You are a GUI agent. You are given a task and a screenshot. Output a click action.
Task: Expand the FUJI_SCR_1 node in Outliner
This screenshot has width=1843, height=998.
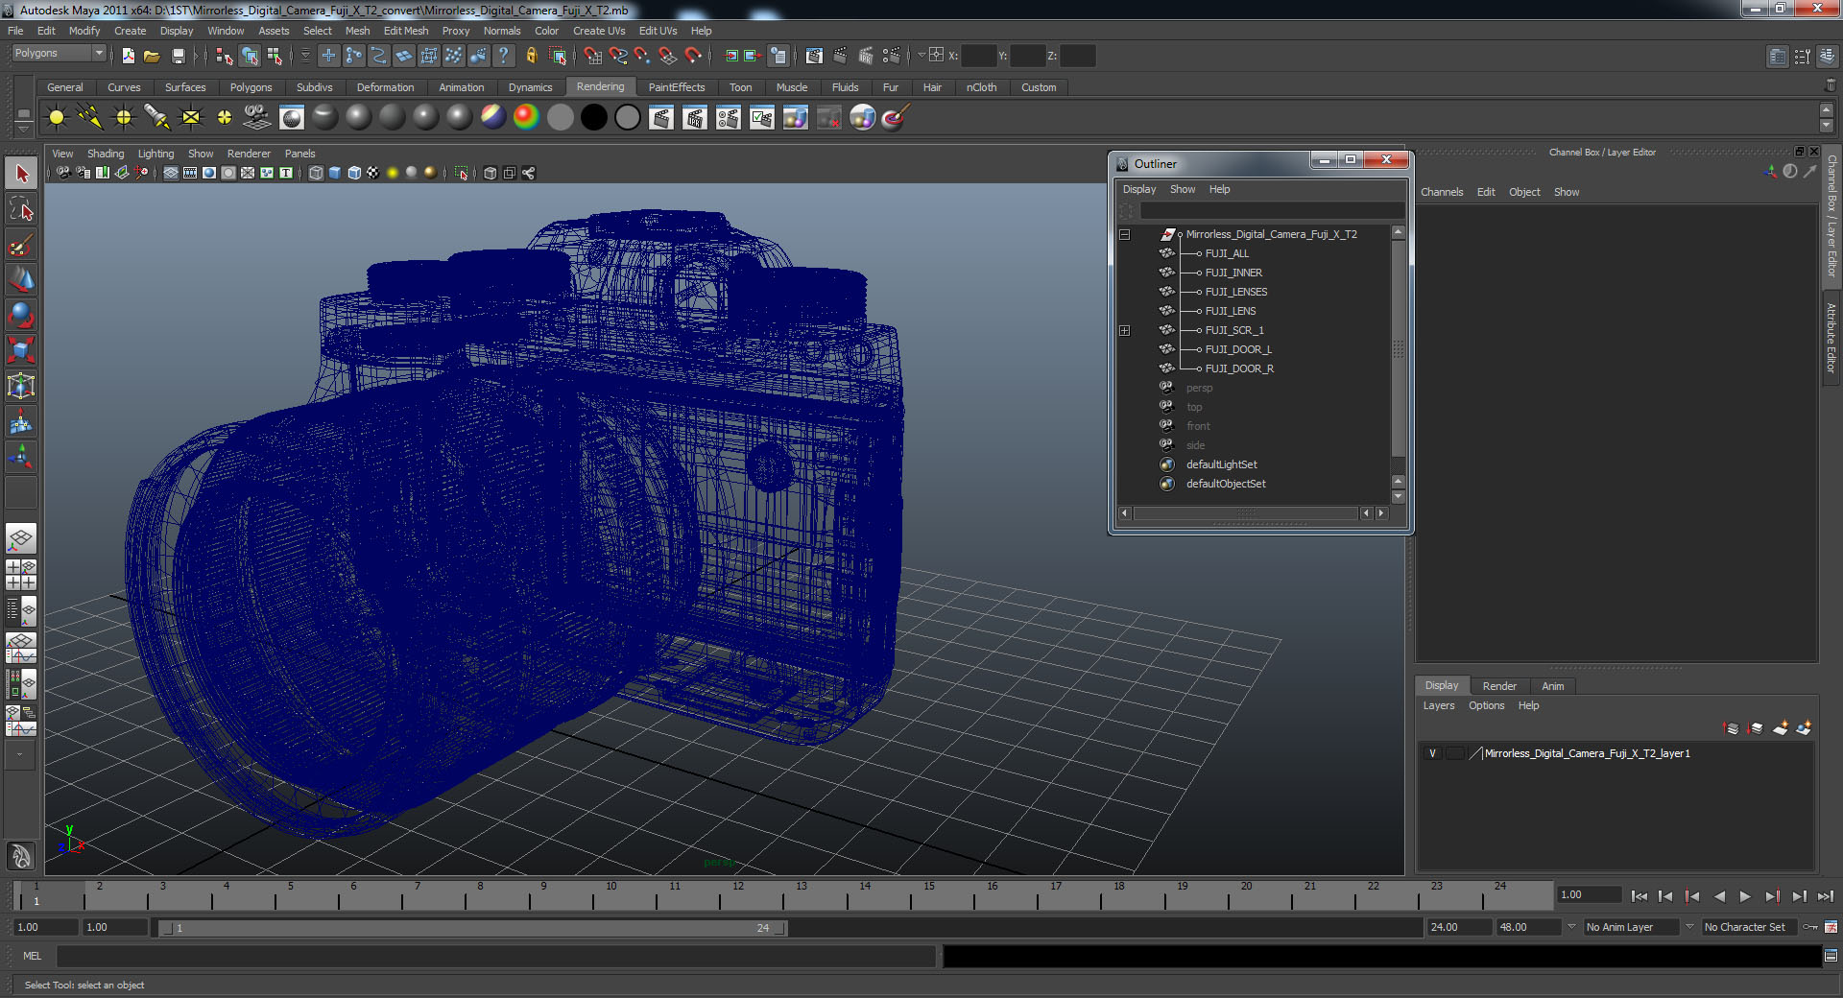[1124, 330]
